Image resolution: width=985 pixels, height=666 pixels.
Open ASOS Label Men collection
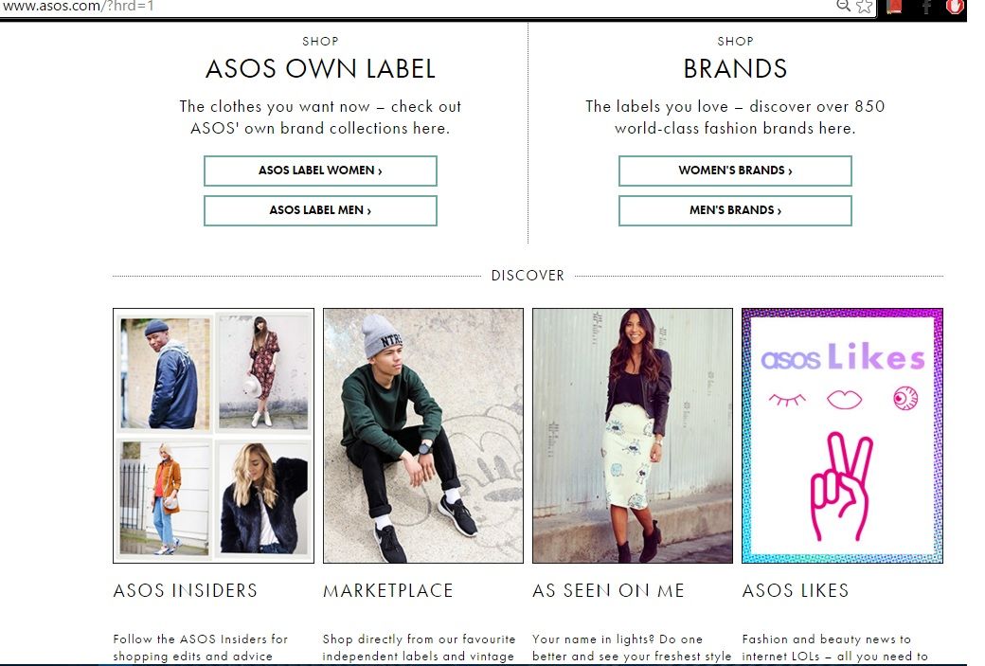pos(320,210)
